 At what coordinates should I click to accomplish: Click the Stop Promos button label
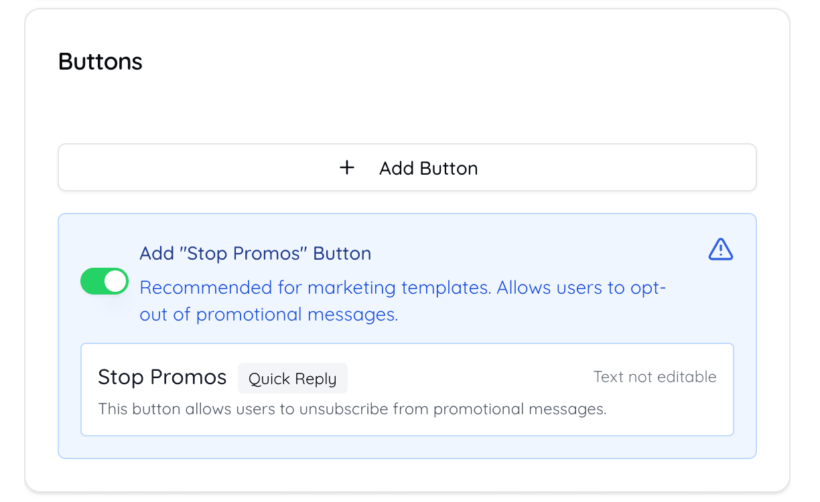162,377
